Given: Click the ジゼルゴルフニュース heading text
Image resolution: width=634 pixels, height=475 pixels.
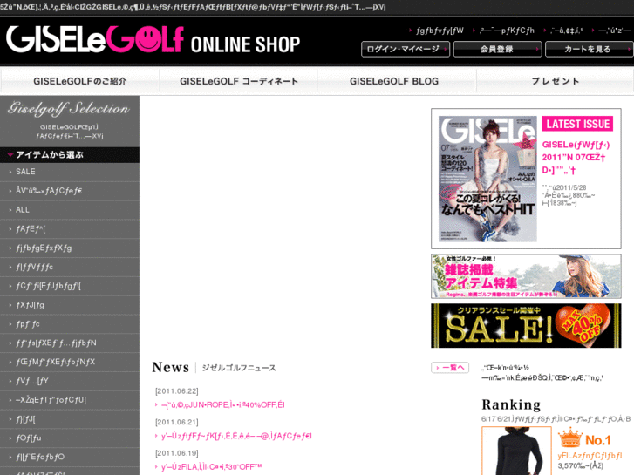Looking at the screenshot, I should point(239,368).
